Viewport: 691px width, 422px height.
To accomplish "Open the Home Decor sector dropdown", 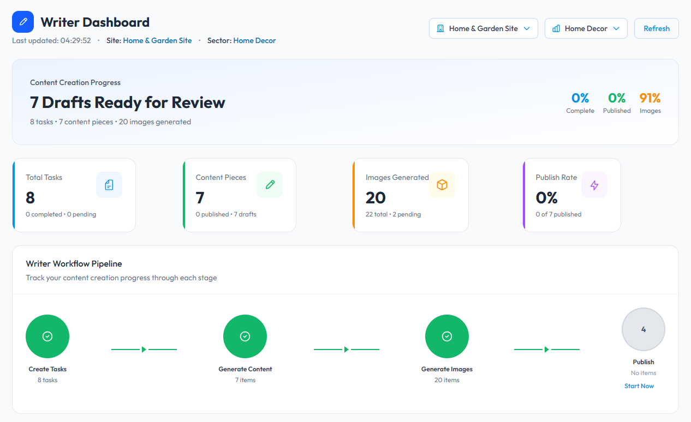I will [586, 28].
